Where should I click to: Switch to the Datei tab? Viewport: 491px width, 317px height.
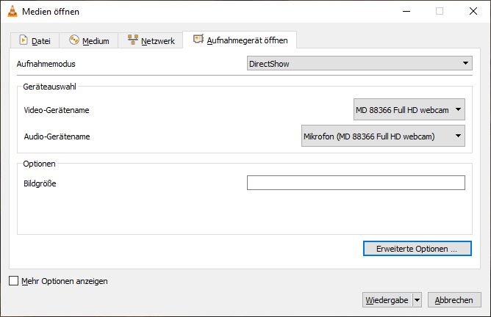pyautogui.click(x=35, y=40)
